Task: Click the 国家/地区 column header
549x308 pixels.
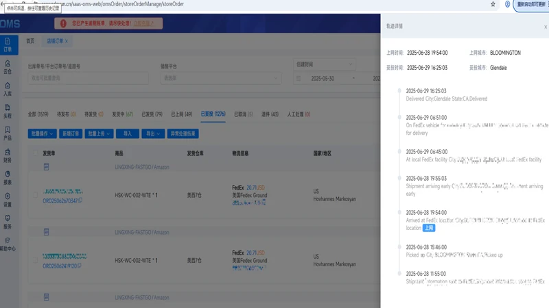Action: [322, 153]
